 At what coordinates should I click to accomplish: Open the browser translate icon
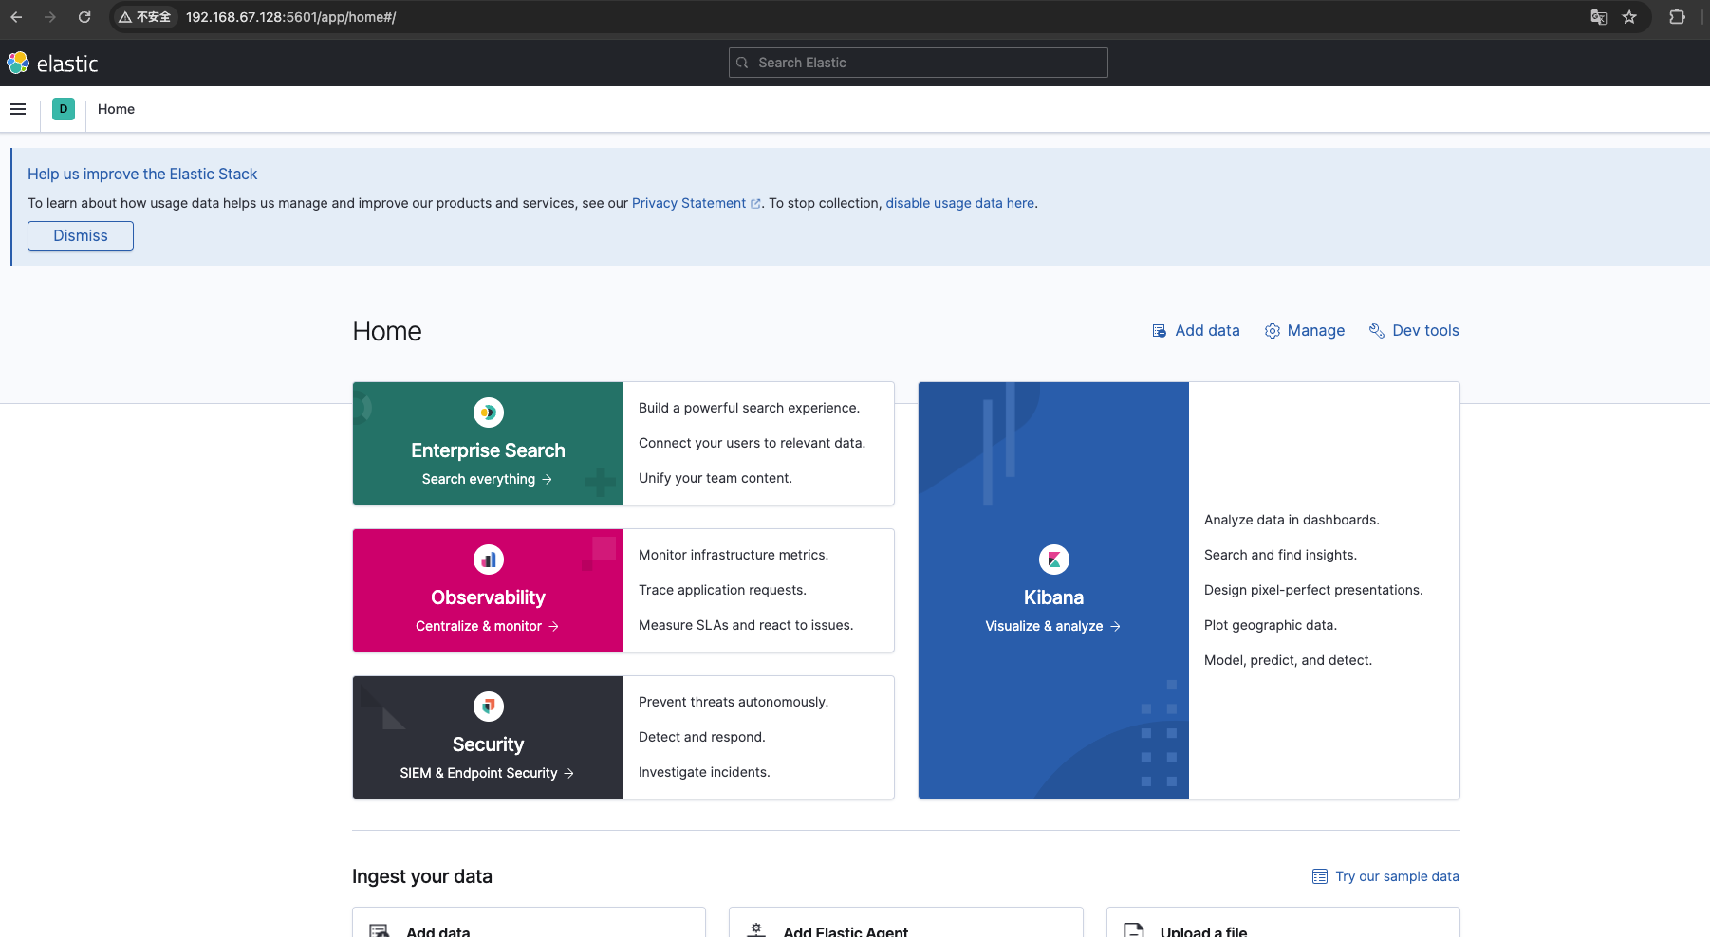tap(1599, 17)
